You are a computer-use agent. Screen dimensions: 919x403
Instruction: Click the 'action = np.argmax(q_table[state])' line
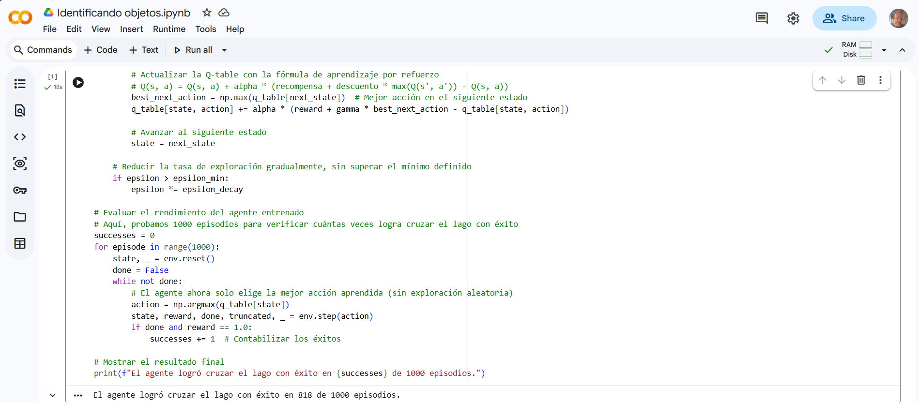click(x=210, y=305)
